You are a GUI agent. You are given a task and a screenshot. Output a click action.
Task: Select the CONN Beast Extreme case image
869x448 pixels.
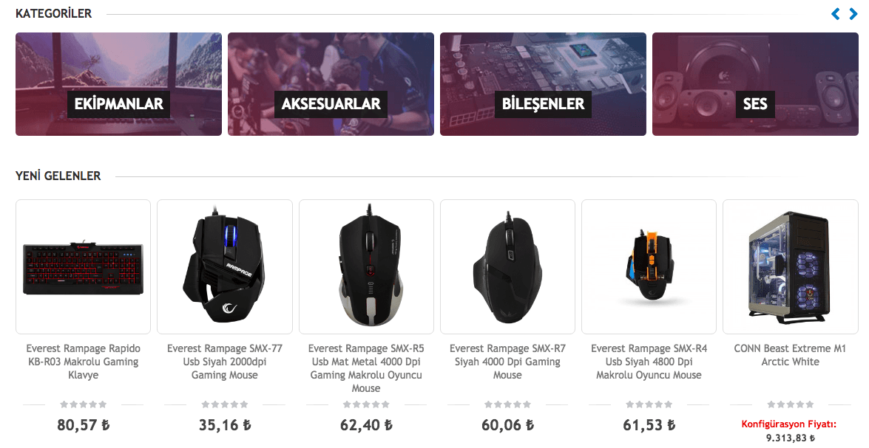click(791, 267)
